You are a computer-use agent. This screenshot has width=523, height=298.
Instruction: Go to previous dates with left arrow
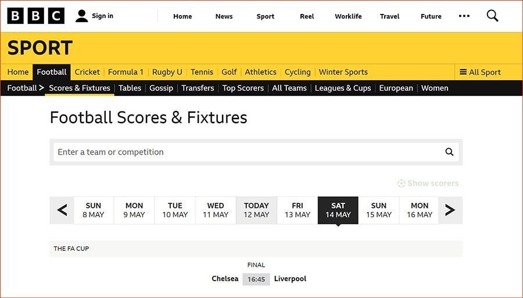[62, 210]
